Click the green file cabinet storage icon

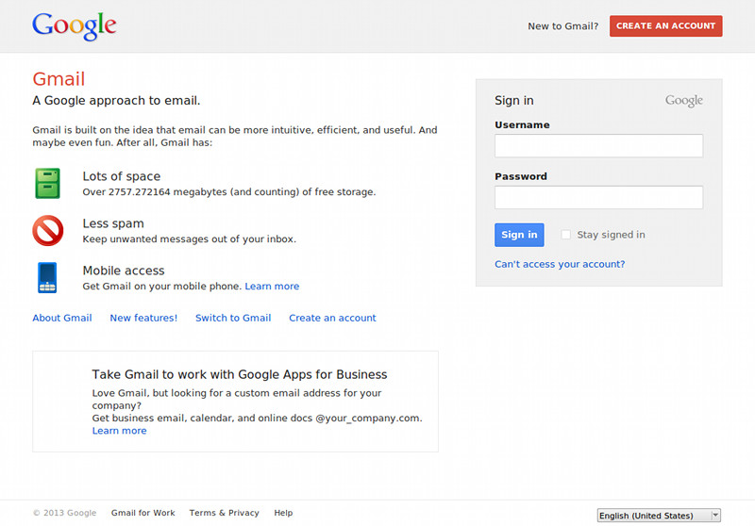pos(47,183)
